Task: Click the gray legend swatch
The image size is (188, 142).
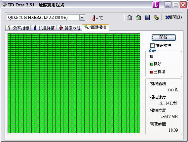Action: pos(152,56)
